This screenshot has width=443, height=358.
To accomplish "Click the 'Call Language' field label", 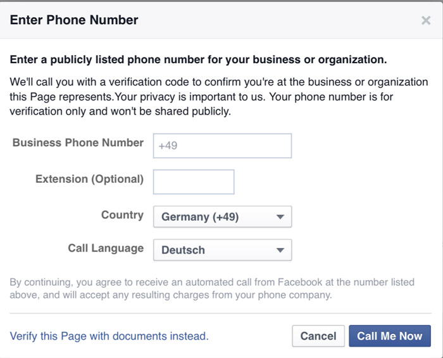I will click(106, 249).
